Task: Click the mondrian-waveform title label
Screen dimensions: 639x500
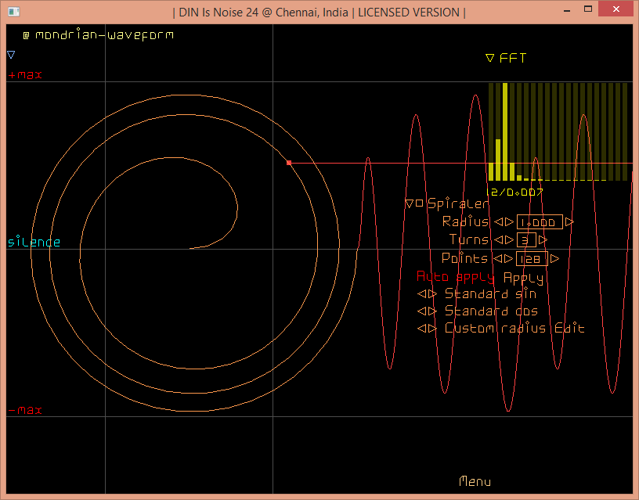Action: click(104, 35)
